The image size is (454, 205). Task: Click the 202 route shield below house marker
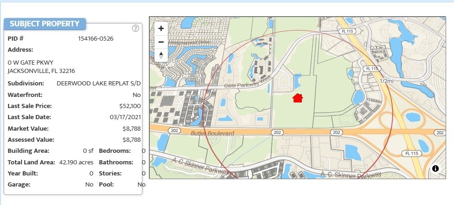tap(277, 133)
